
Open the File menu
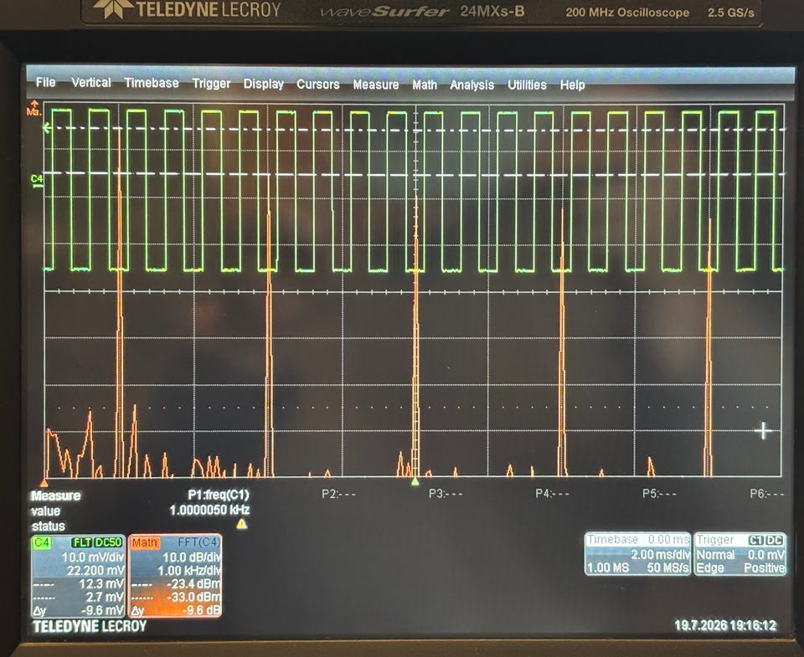pyautogui.click(x=45, y=82)
